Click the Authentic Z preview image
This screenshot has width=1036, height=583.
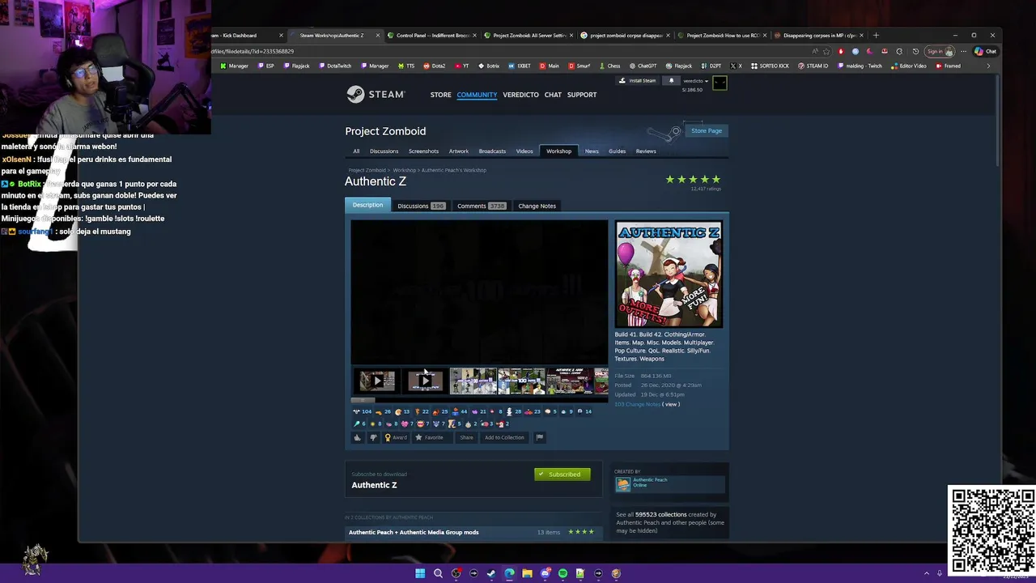pyautogui.click(x=669, y=274)
